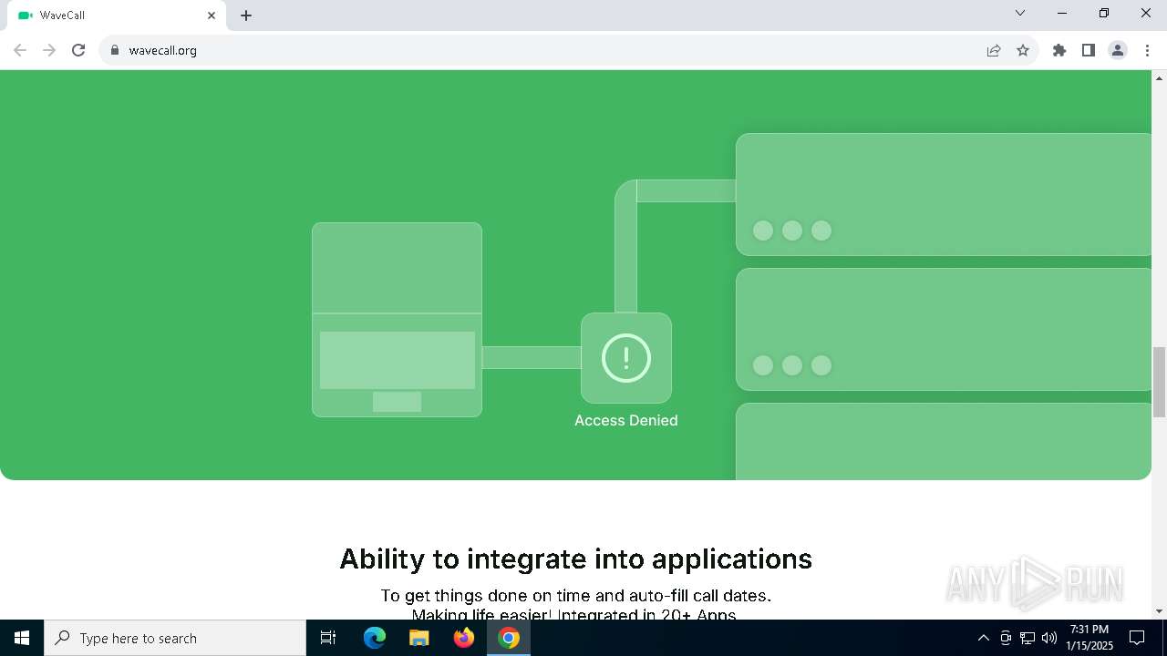Expand the tab search chevron
The image size is (1167, 656).
[1020, 13]
